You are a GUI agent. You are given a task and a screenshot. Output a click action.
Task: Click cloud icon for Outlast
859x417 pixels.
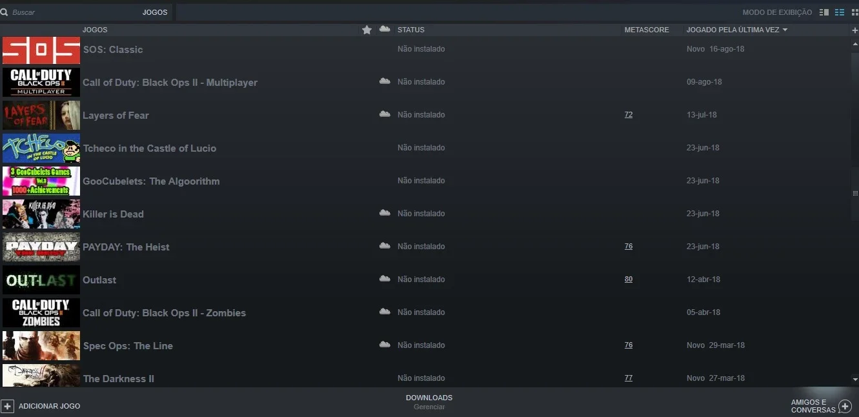[385, 279]
